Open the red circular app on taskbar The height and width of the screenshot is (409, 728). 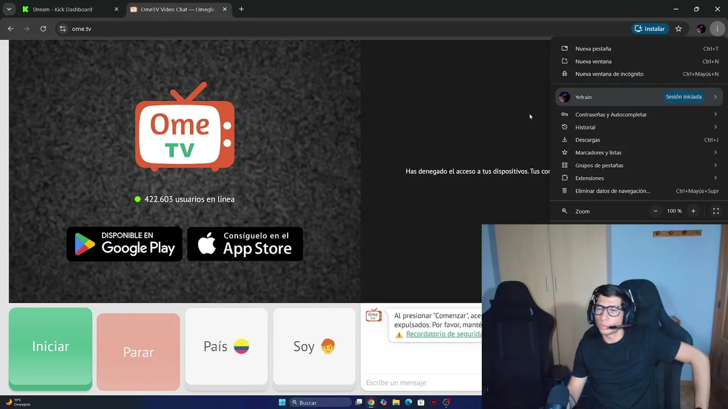[434, 402]
